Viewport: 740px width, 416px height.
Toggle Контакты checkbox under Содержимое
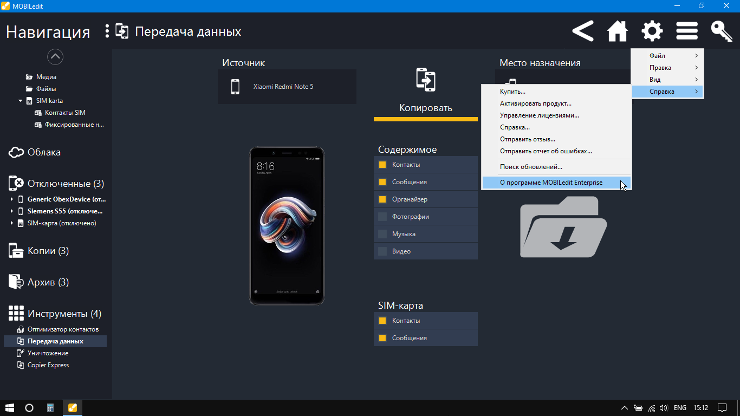[x=382, y=165]
